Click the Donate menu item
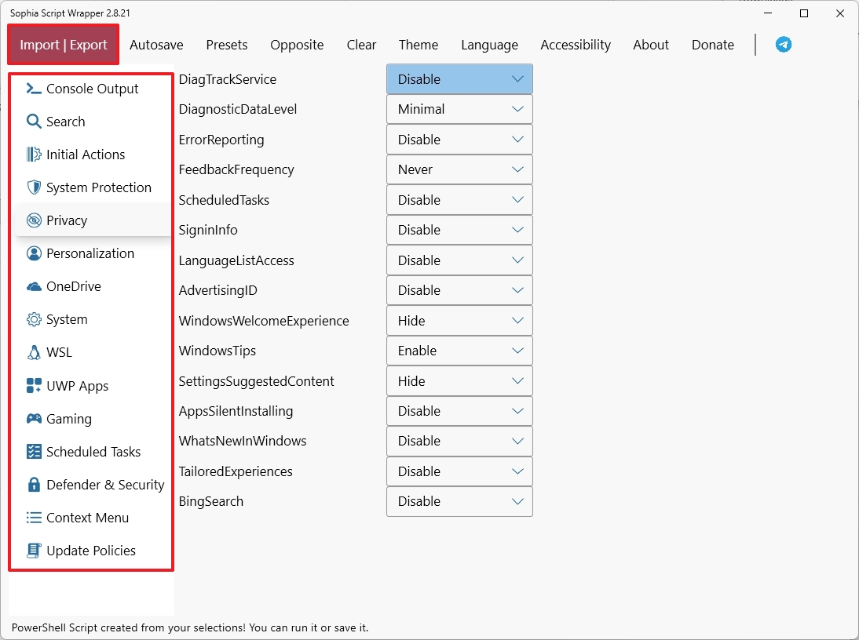859x640 pixels. pos(713,45)
